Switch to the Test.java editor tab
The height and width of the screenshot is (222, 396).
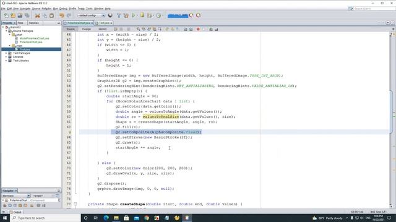tap(104, 23)
